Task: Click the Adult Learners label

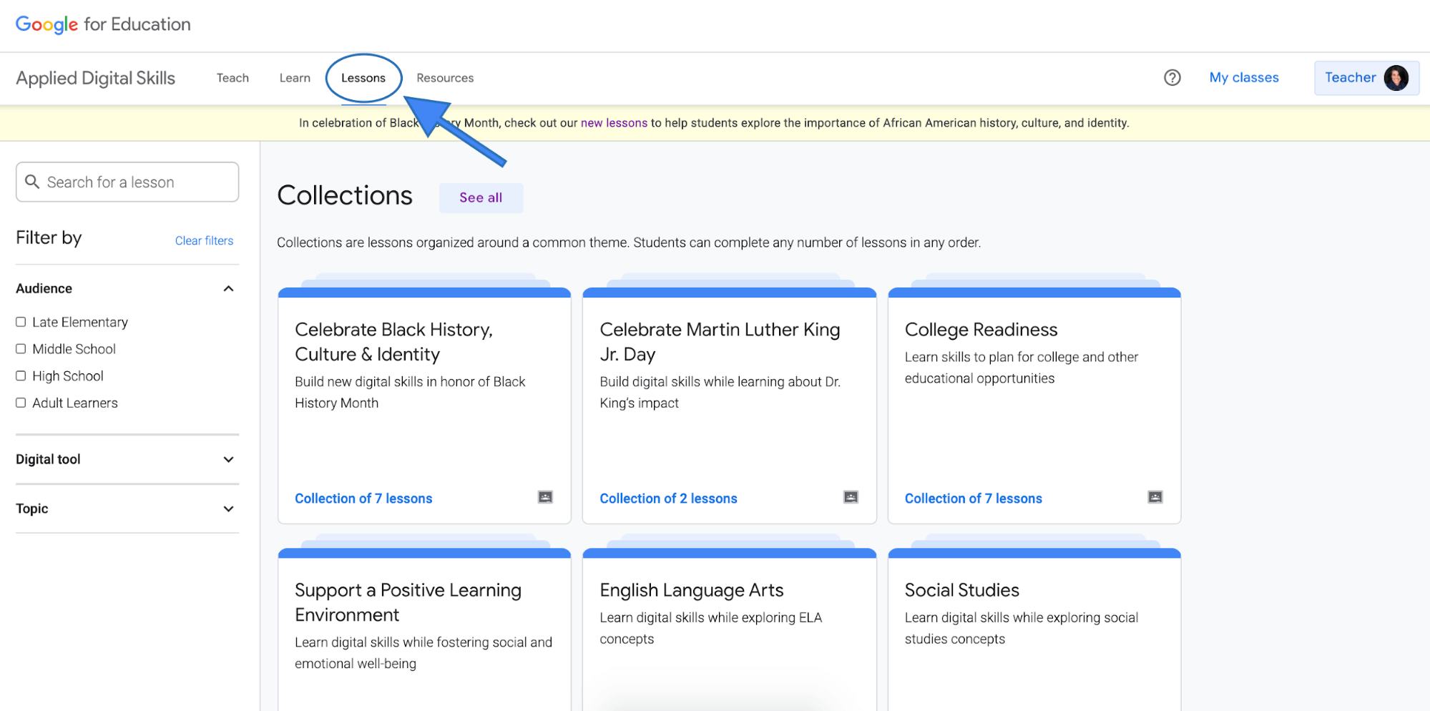Action: pos(75,403)
